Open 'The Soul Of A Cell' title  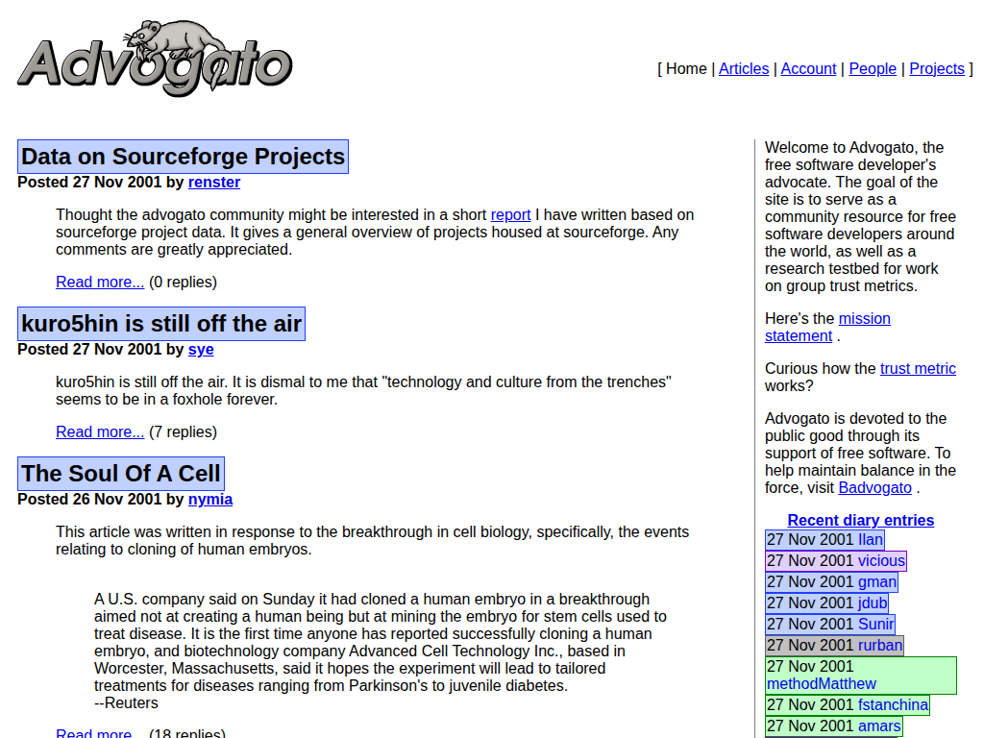click(121, 474)
